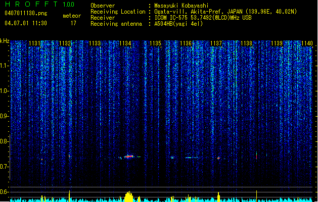Click the large yellow power peak below 1134
Viewport: 318px width, 202px height.
click(x=128, y=196)
